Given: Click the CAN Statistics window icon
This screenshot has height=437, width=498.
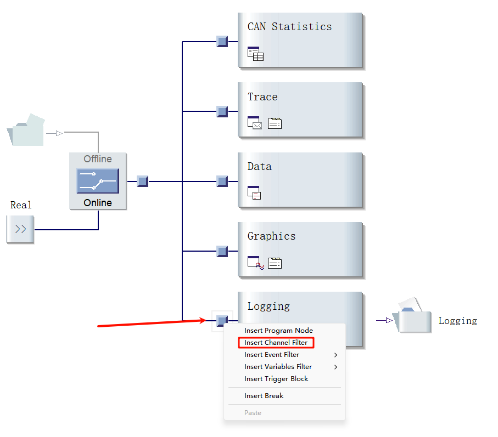Looking at the screenshot, I should tap(255, 54).
